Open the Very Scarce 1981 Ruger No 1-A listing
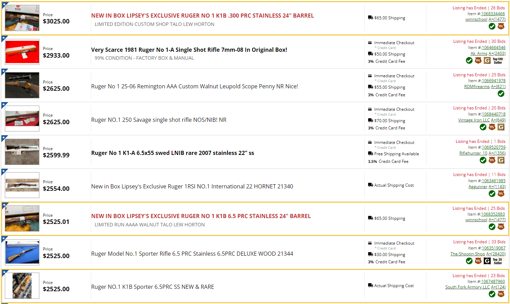The width and height of the screenshot is (510, 304). tap(189, 50)
